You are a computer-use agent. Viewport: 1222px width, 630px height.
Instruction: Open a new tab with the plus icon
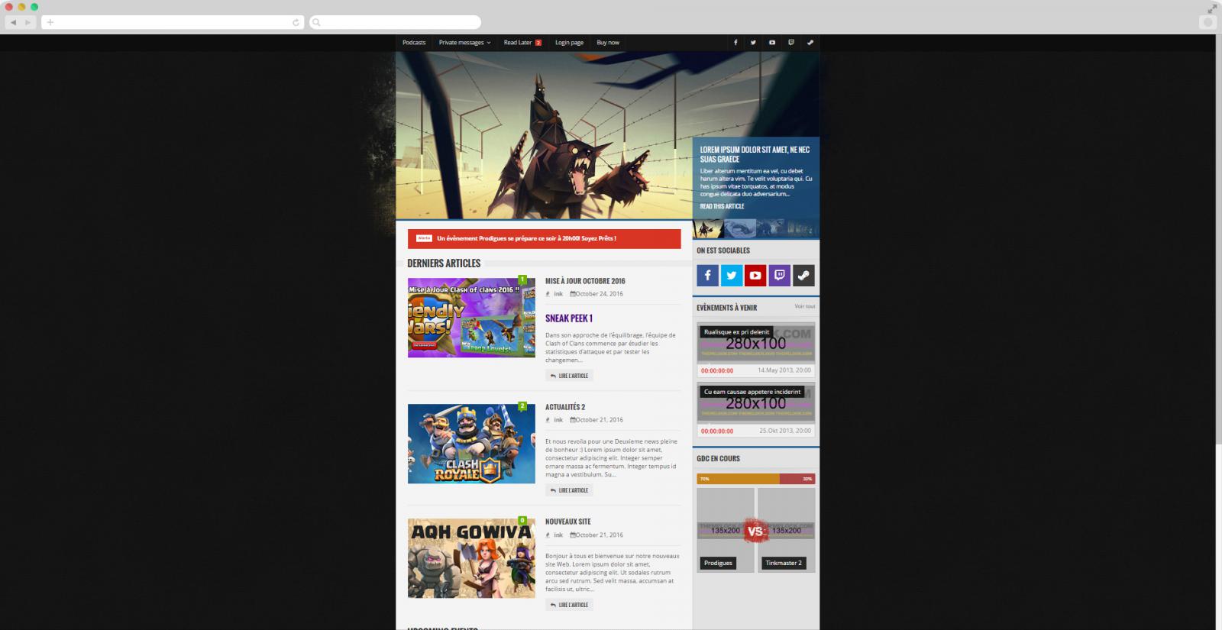50,22
